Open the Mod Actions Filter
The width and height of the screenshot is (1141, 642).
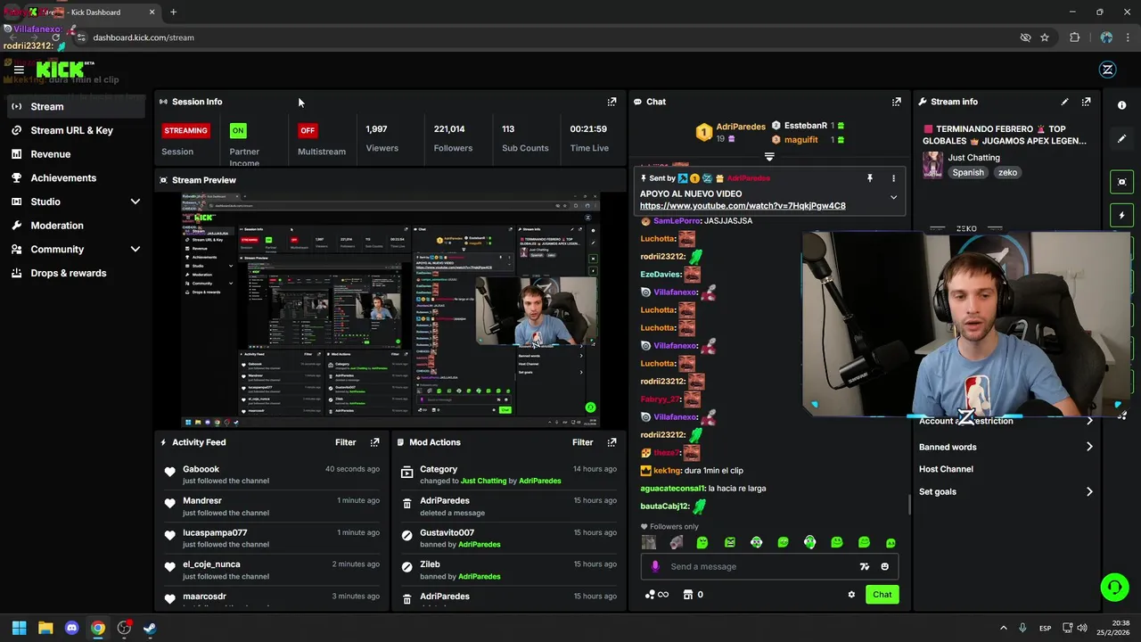pos(583,442)
